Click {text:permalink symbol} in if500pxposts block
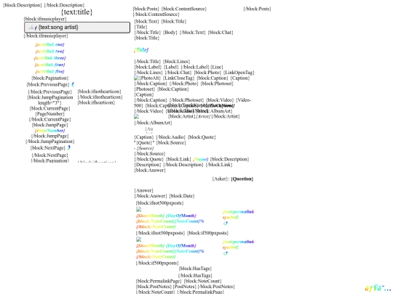Viewport: 393px width, 294px height. coord(238,244)
